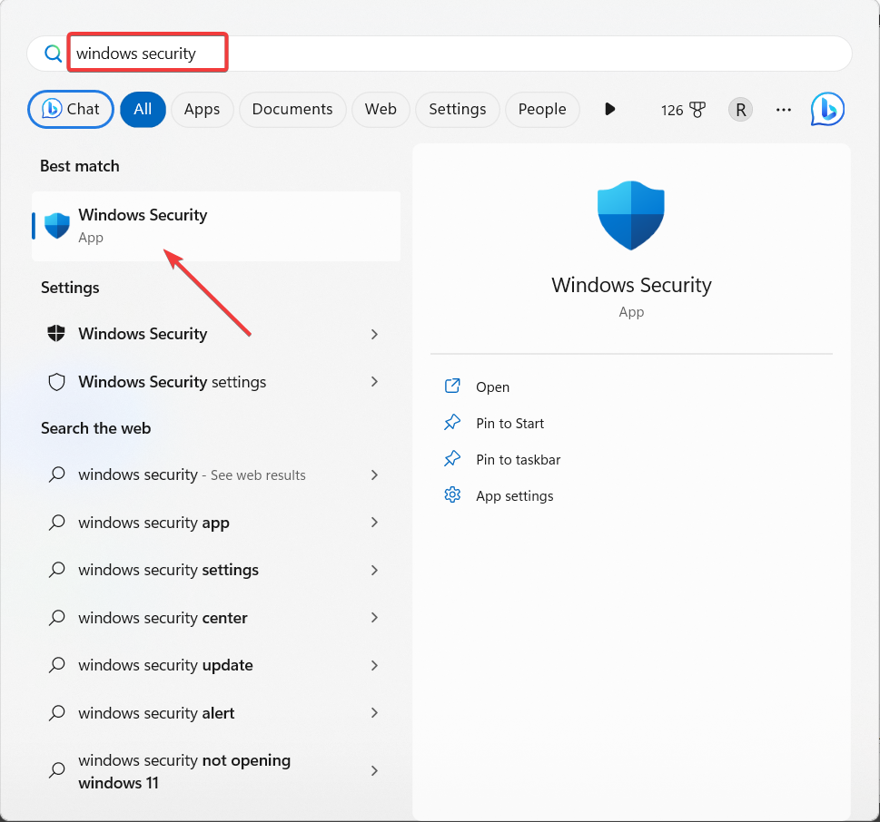Viewport: 880px width, 822px height.
Task: Open the 126 rewards points trophy
Action: click(683, 110)
